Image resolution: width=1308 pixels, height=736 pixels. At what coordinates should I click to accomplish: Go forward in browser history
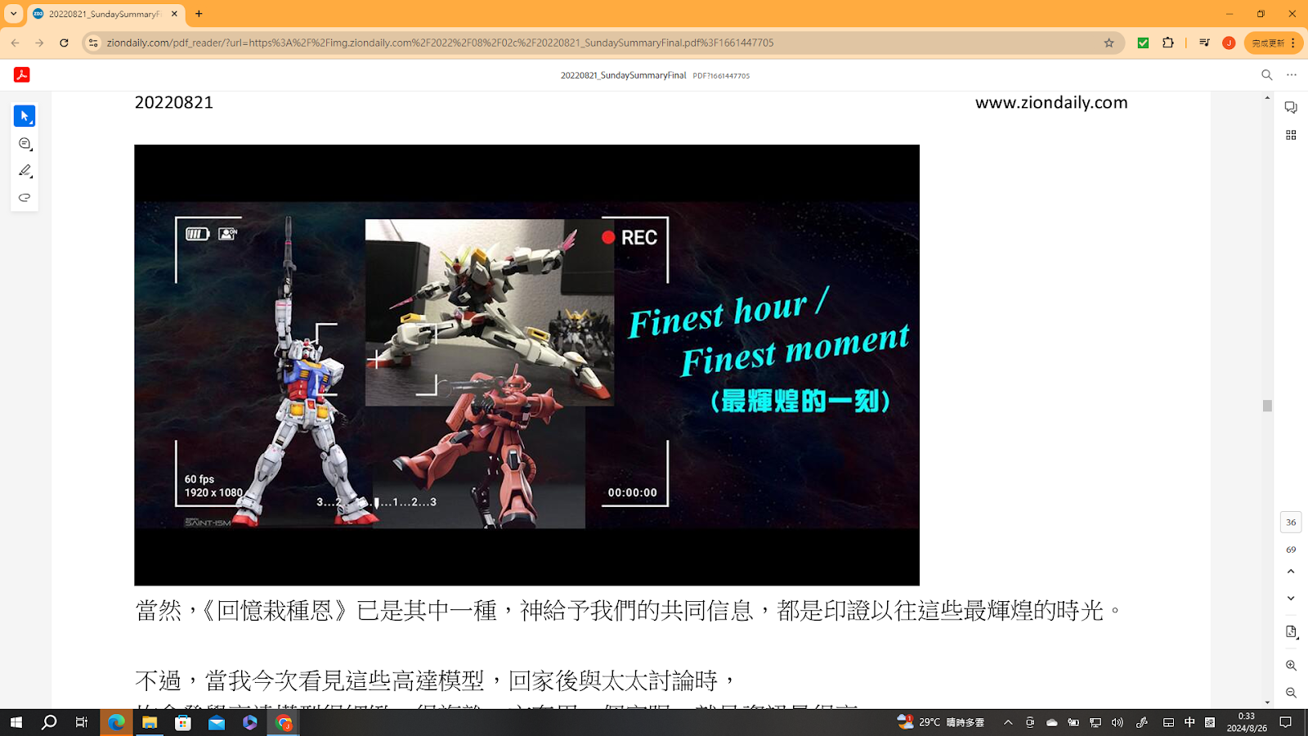click(x=39, y=43)
